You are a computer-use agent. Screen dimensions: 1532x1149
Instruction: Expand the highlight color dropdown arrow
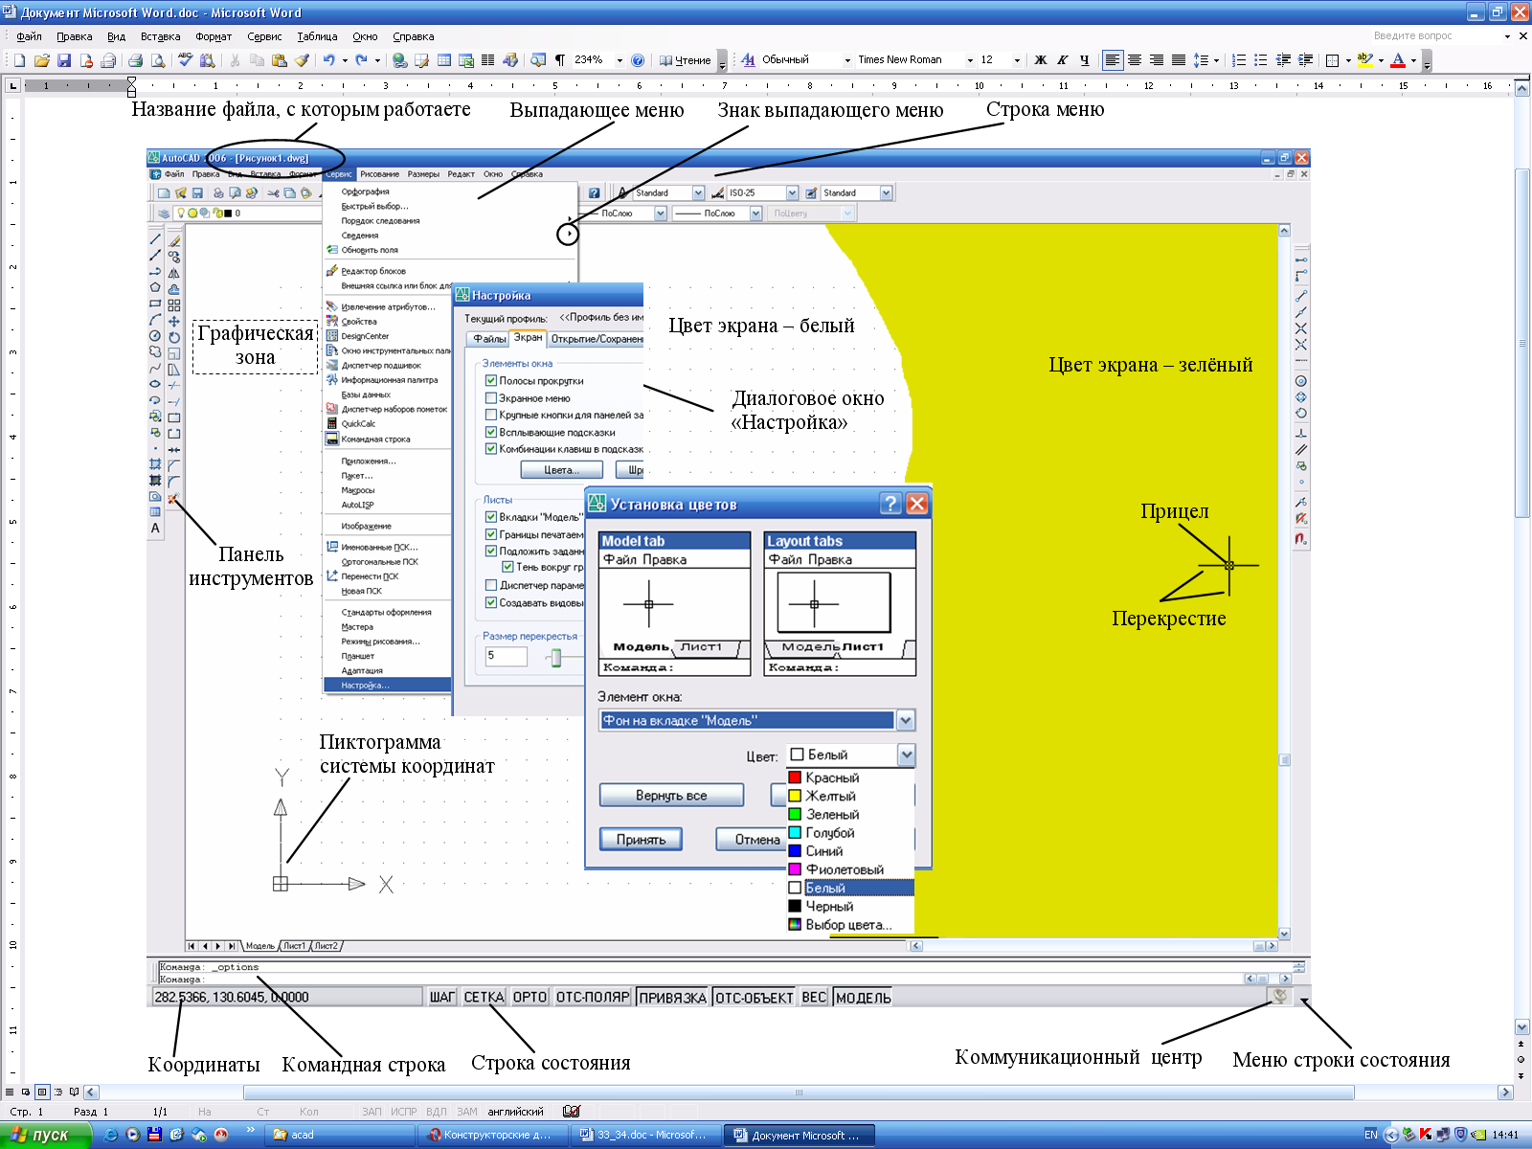coord(1381,60)
